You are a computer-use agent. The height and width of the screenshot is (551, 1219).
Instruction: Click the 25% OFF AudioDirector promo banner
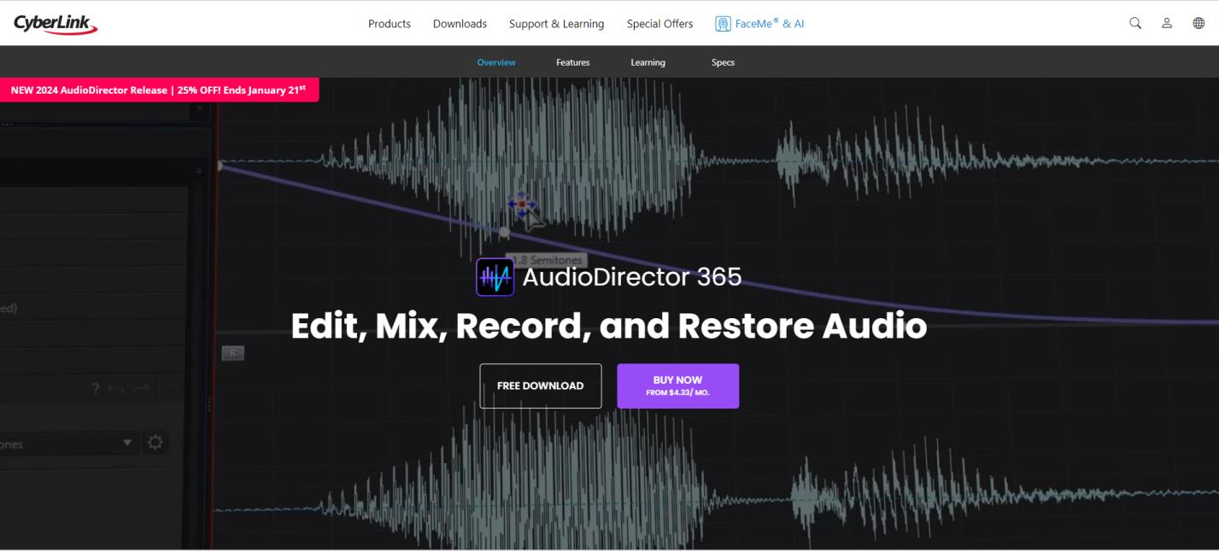pos(159,90)
